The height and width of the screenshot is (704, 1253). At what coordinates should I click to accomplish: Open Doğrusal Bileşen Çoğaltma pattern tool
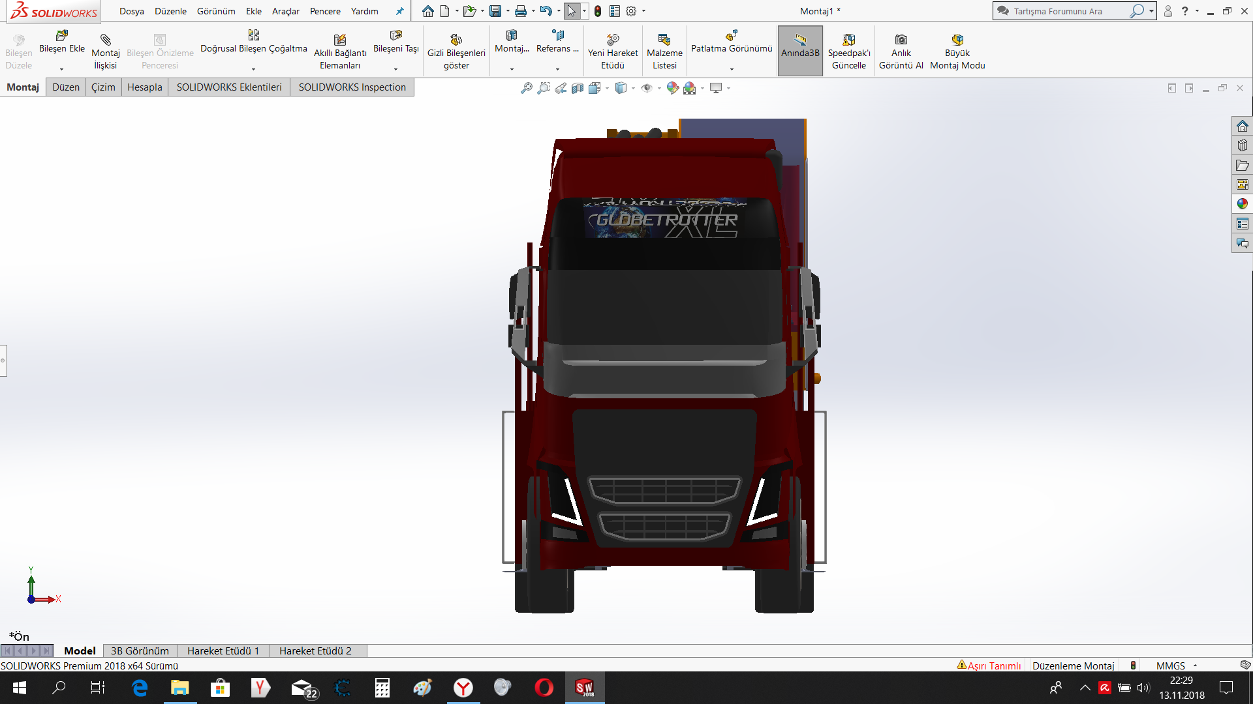[254, 42]
